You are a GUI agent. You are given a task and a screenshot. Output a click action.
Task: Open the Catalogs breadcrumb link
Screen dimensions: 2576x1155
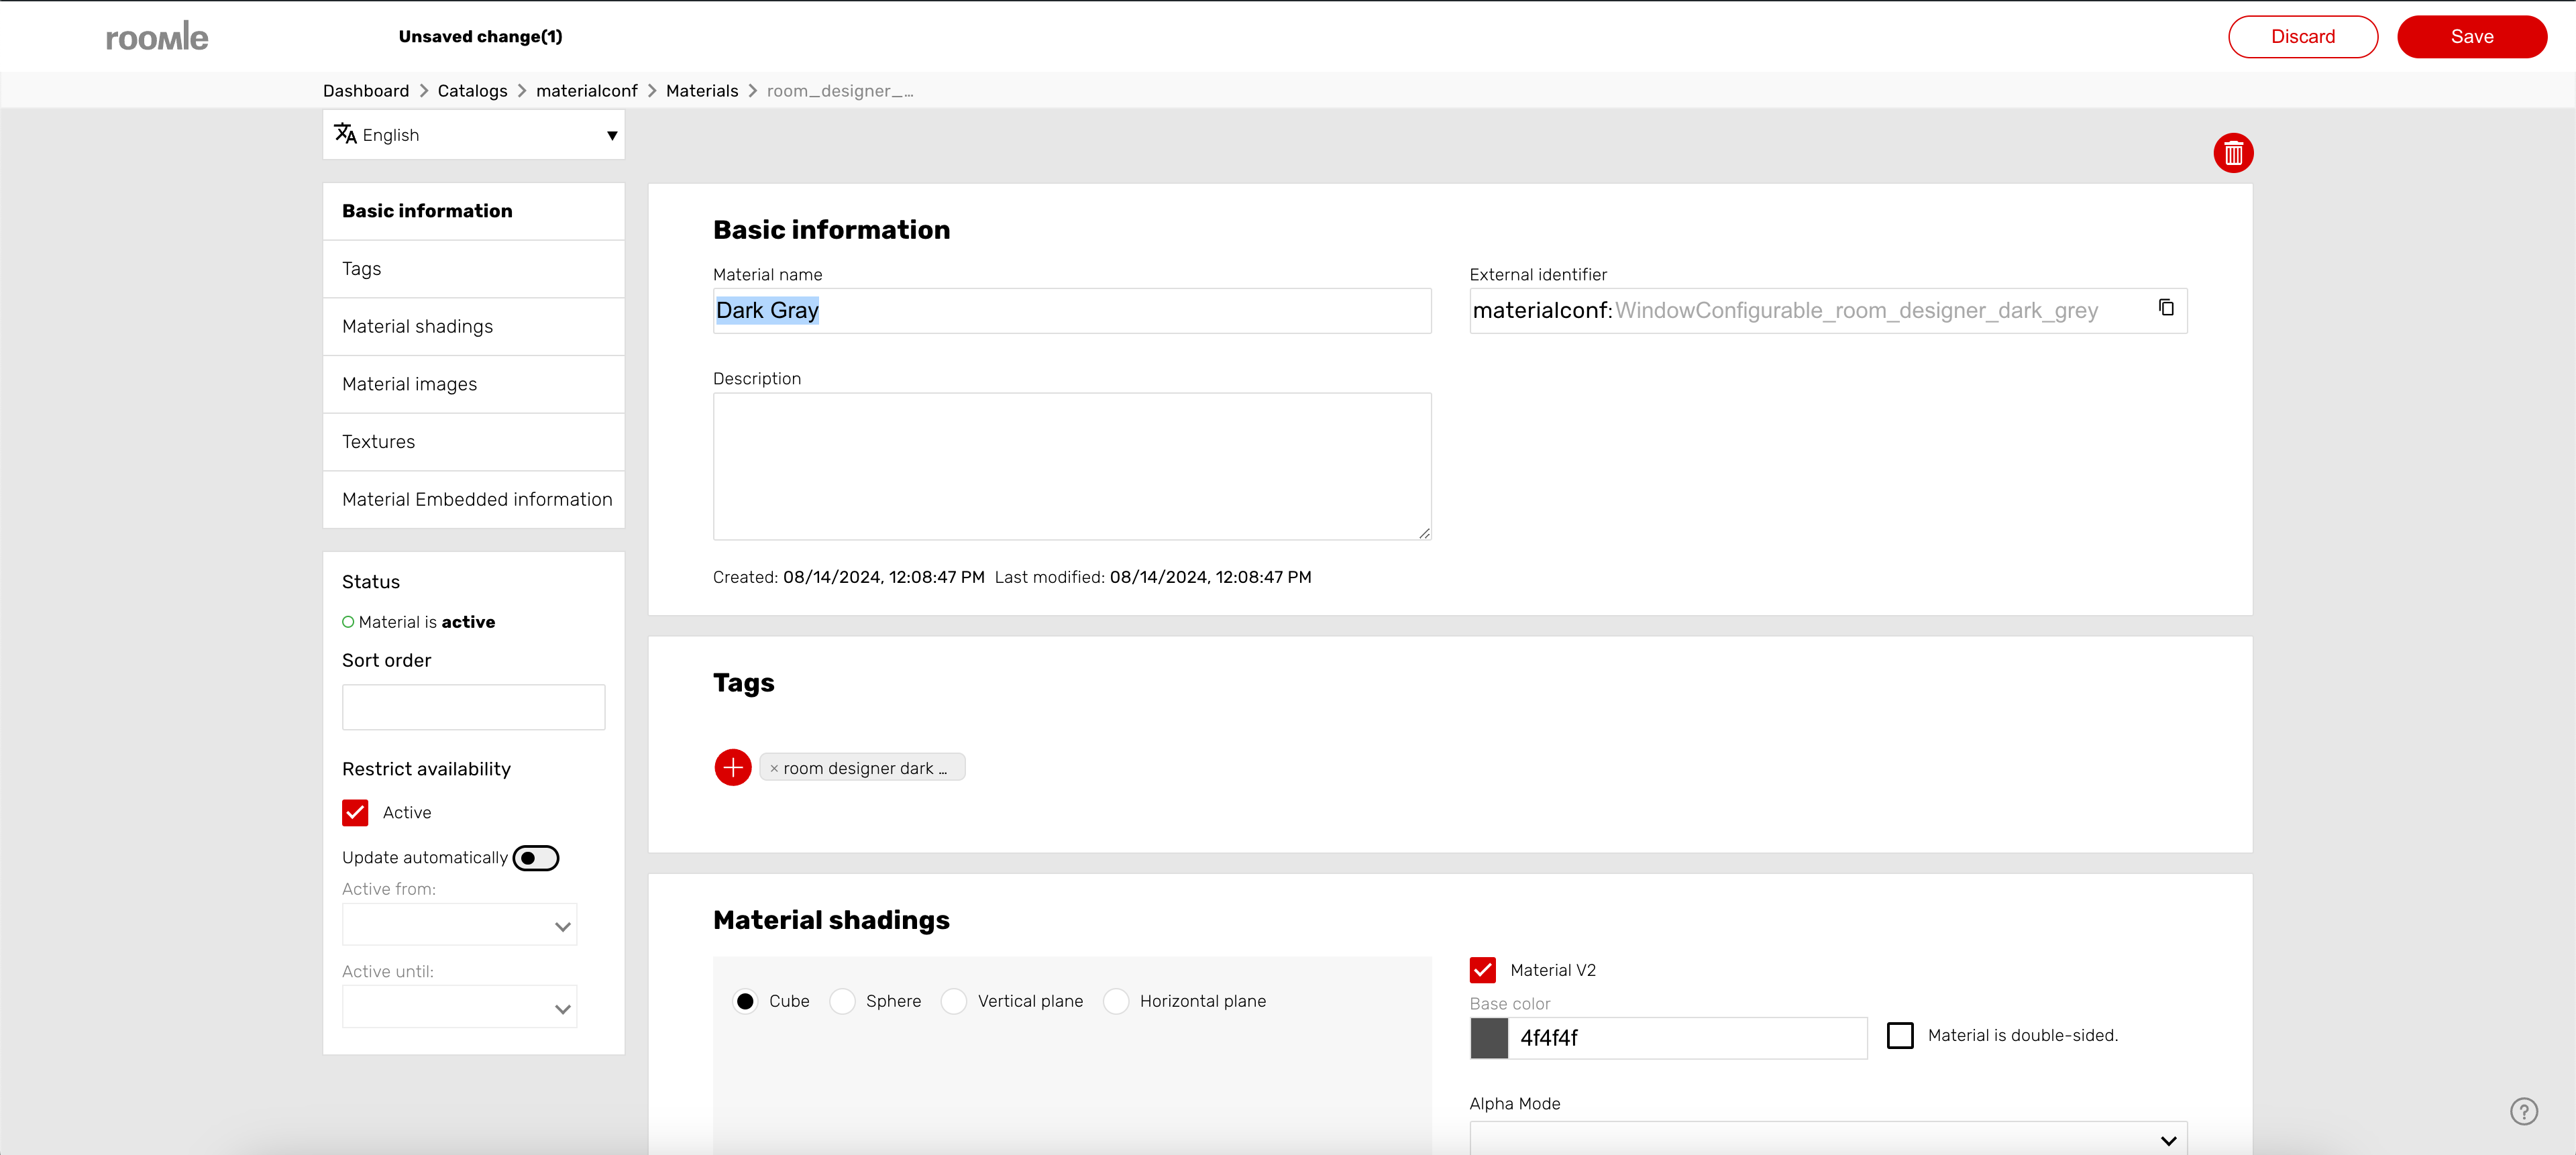(x=472, y=91)
